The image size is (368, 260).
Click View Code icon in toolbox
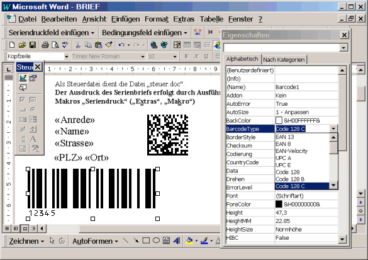(23, 88)
